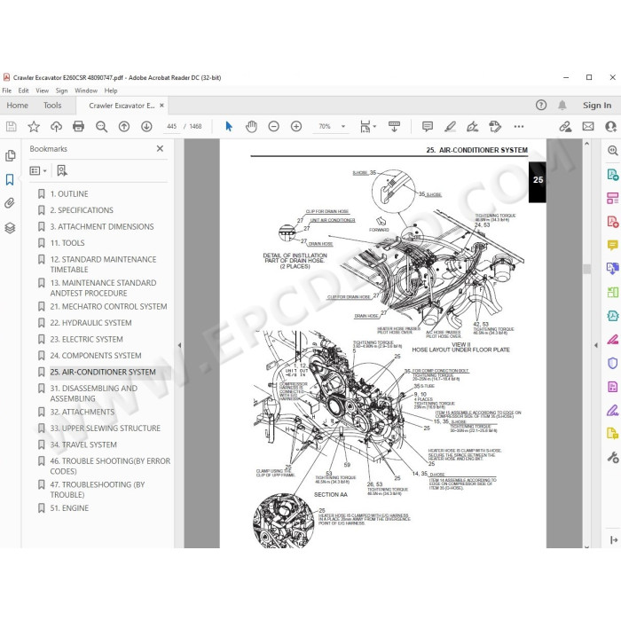Open the Help menu
Image resolution: width=621 pixels, height=621 pixels.
click(111, 90)
